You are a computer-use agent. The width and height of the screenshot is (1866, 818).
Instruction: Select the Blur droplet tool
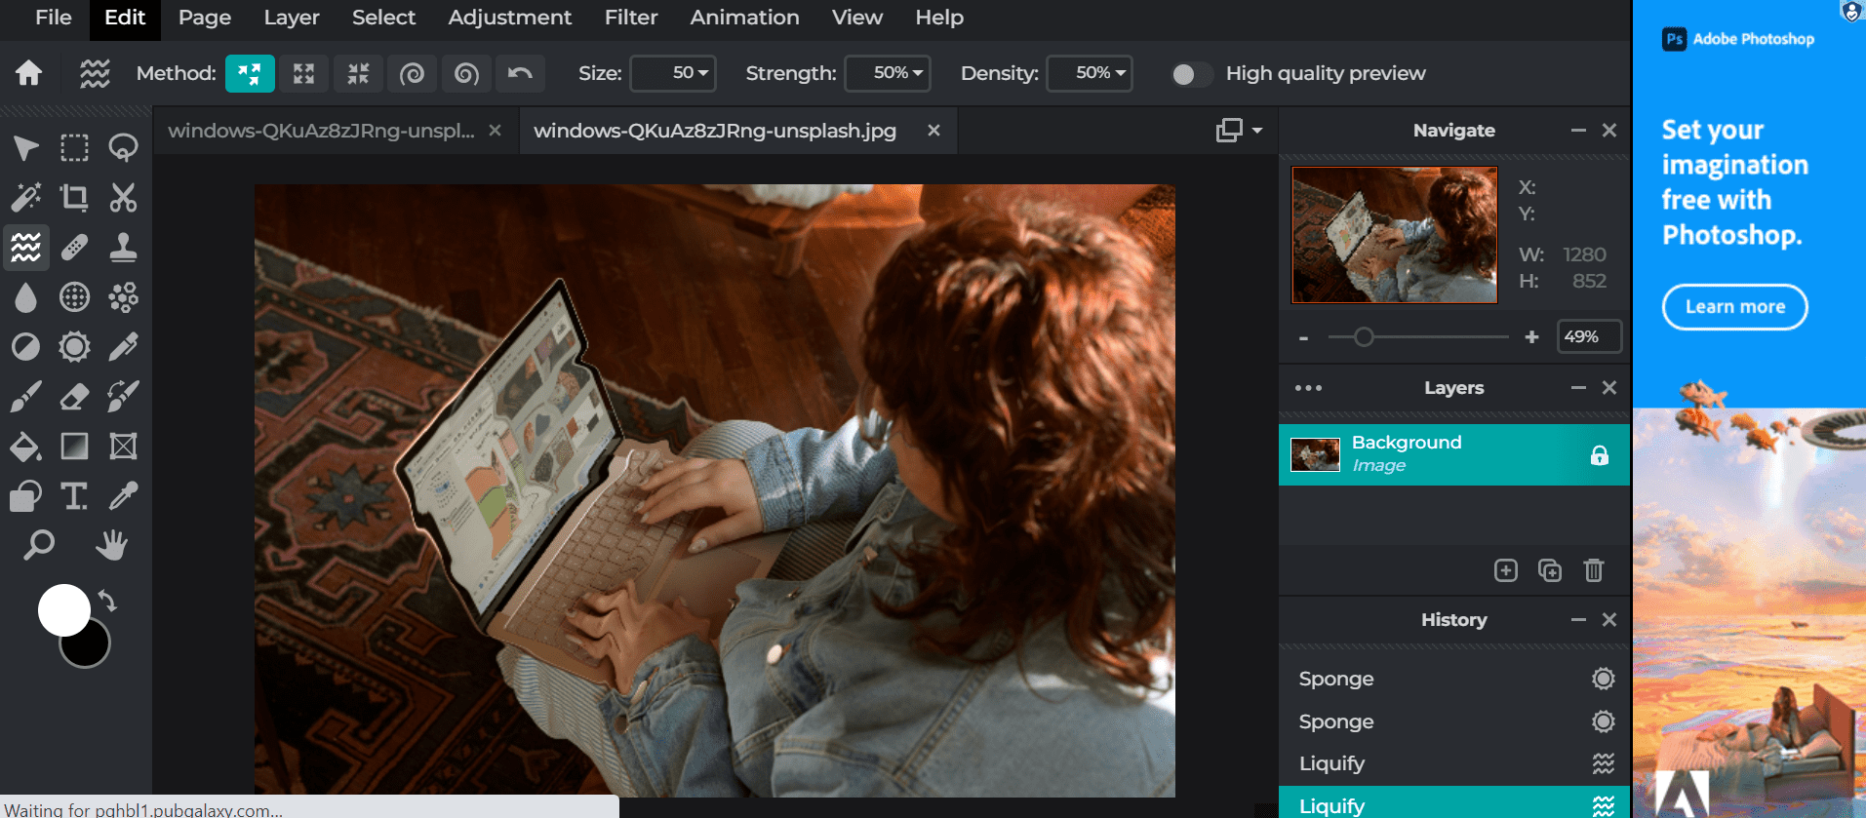(x=26, y=297)
